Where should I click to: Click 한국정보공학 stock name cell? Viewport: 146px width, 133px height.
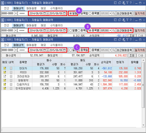point(23,88)
